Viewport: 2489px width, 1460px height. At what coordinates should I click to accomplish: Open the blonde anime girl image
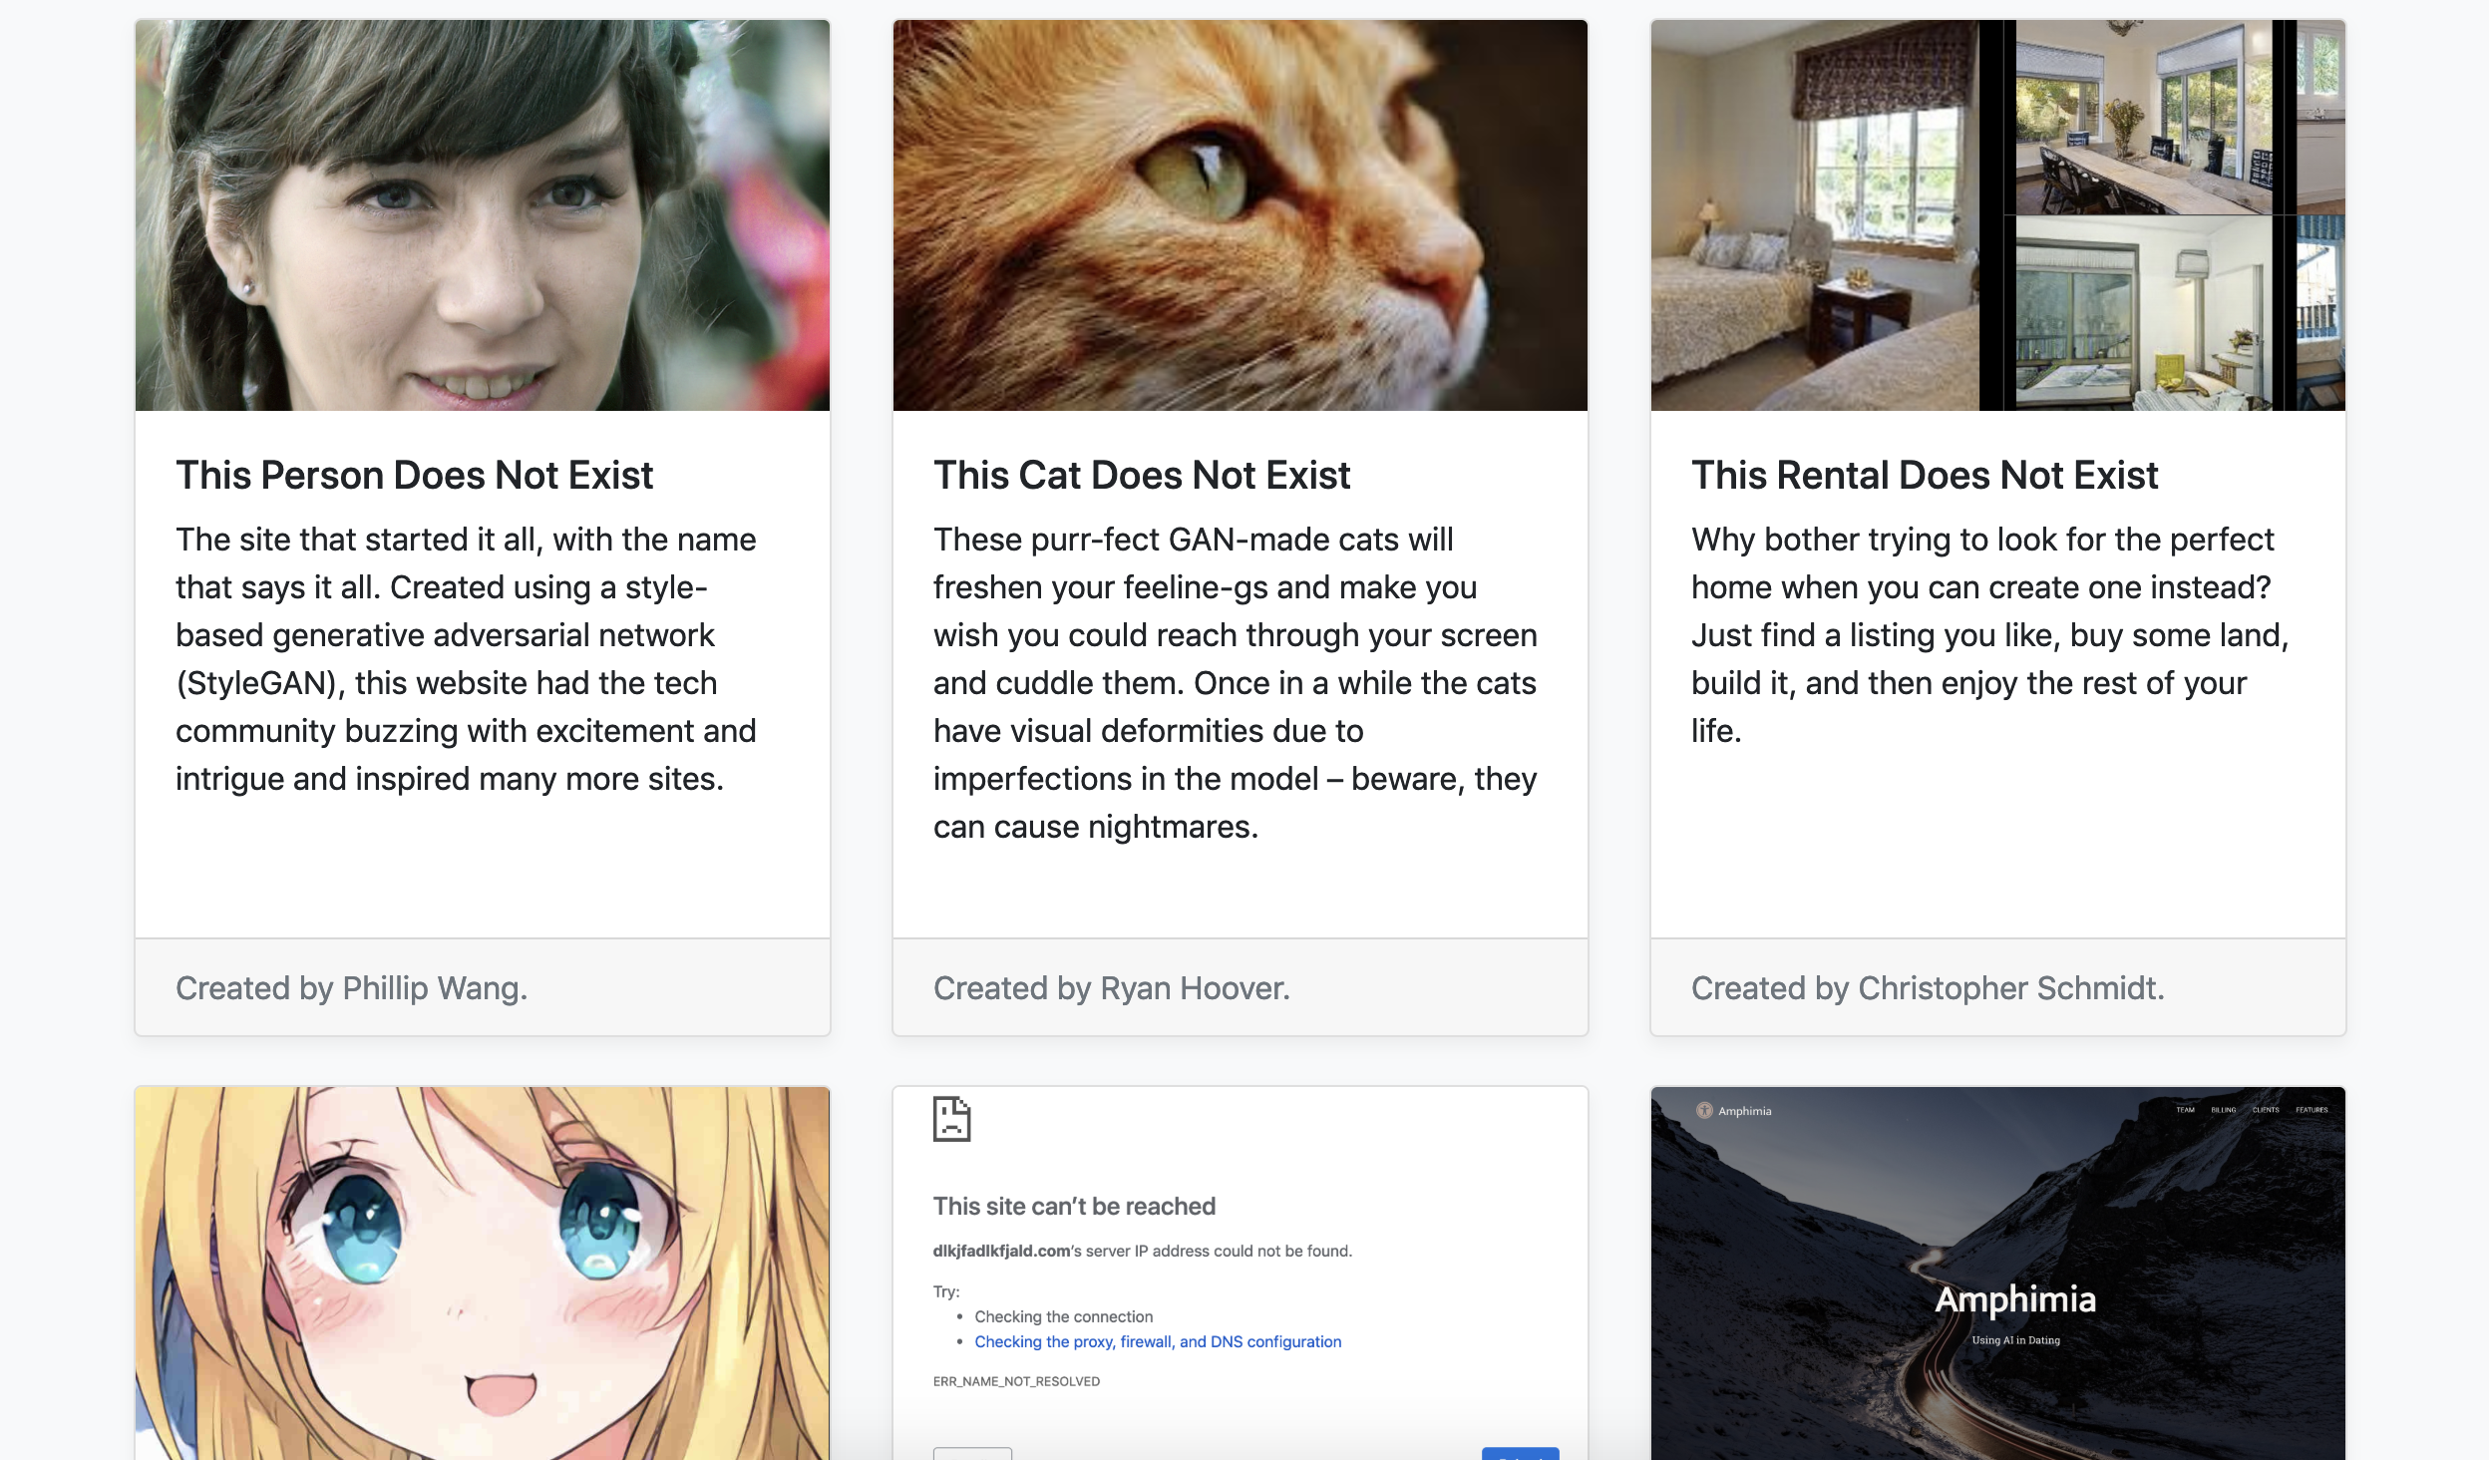(483, 1273)
